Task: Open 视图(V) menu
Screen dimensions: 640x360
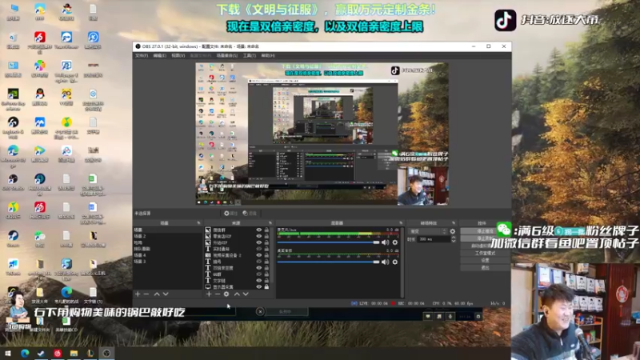Action: coord(178,55)
